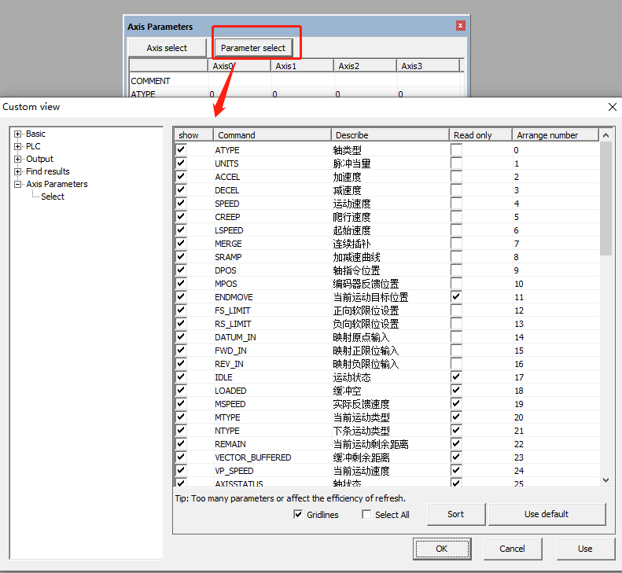
Task: Confirm with the OK button
Action: point(441,549)
